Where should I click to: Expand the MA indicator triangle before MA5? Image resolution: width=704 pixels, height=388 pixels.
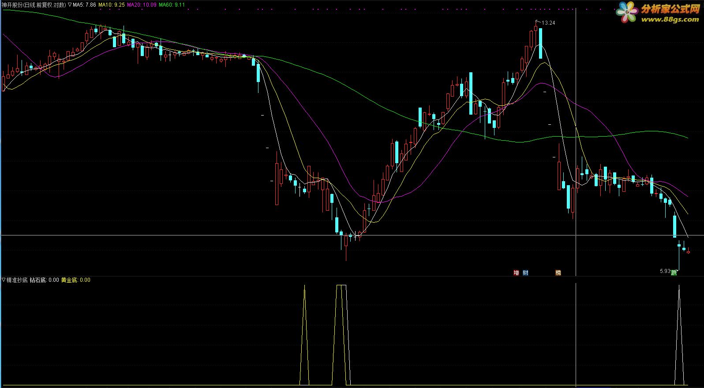70,5
